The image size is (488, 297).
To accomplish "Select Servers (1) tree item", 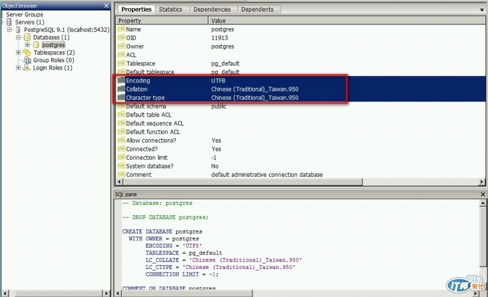I will click(x=29, y=22).
